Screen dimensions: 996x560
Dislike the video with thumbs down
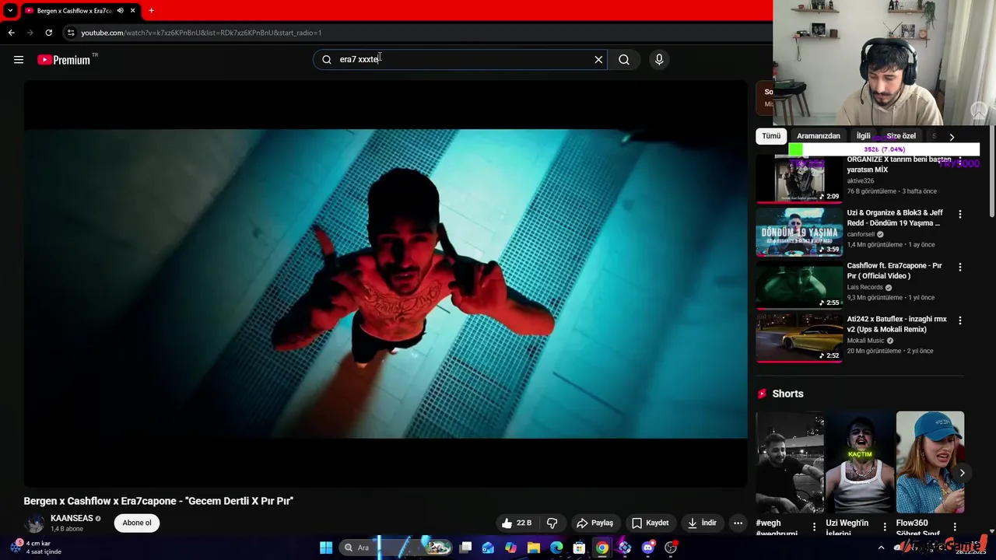[x=552, y=523]
